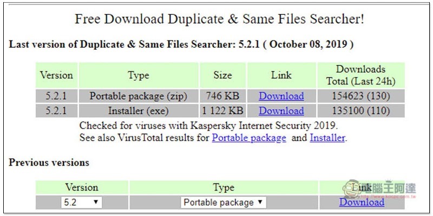Download the 5.2.1 Portable package zip

(281, 96)
